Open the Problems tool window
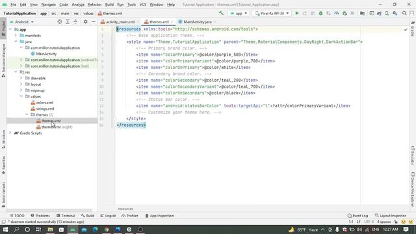 coord(40,216)
